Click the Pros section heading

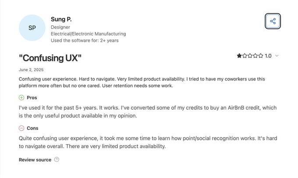point(32,98)
